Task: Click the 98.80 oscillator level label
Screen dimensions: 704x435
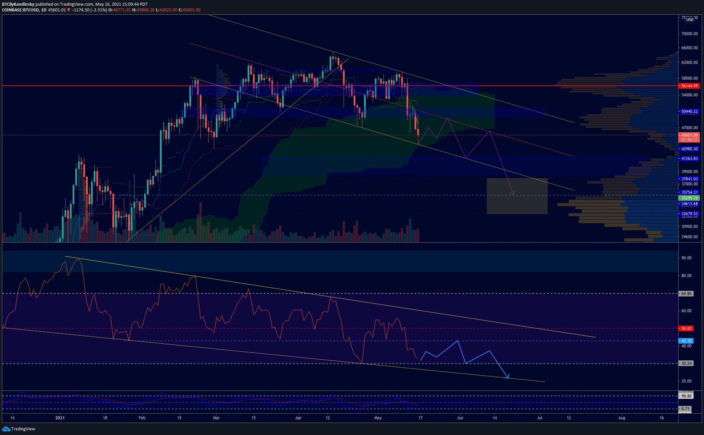Action: coord(686,396)
